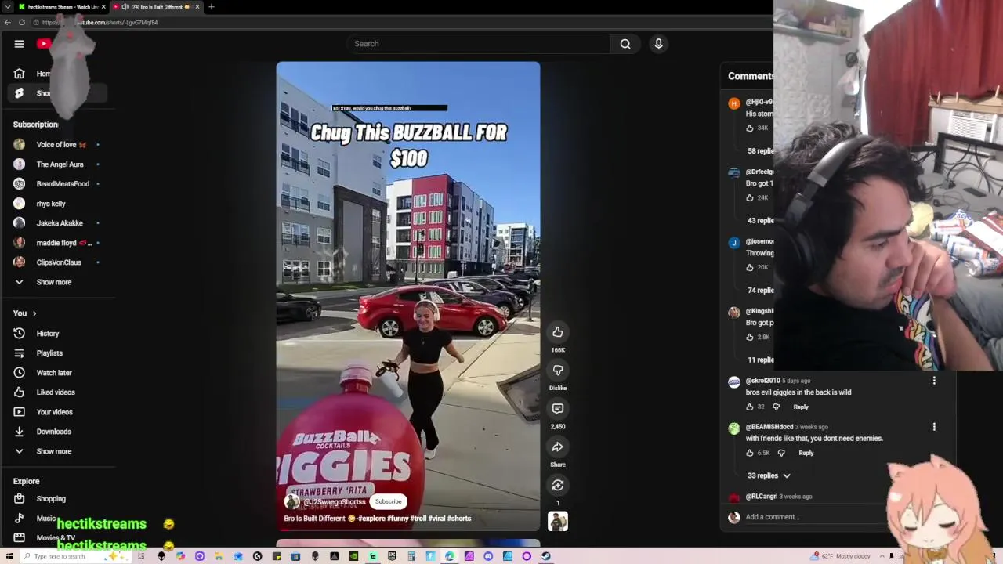Subscribe to @J2SwaegoShorts
Screen dimensions: 1003x564
[x=388, y=502]
